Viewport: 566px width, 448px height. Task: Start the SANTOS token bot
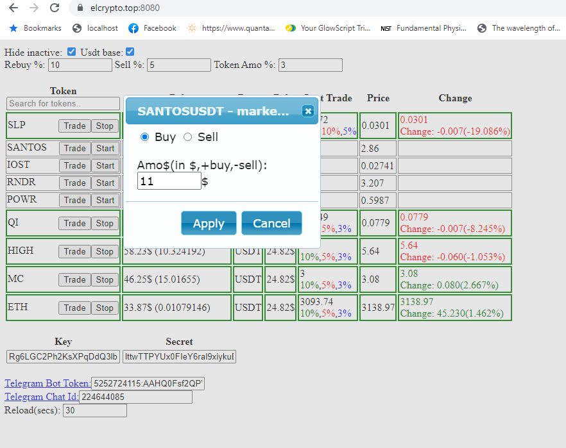pyautogui.click(x=105, y=148)
